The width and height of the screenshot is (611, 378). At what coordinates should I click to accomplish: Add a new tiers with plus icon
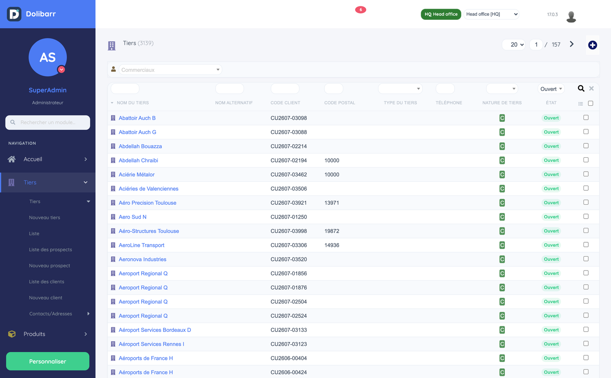pyautogui.click(x=592, y=45)
